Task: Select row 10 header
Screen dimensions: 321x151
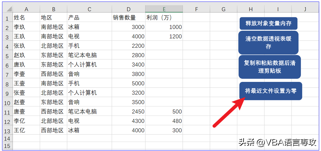Action: click(7, 102)
